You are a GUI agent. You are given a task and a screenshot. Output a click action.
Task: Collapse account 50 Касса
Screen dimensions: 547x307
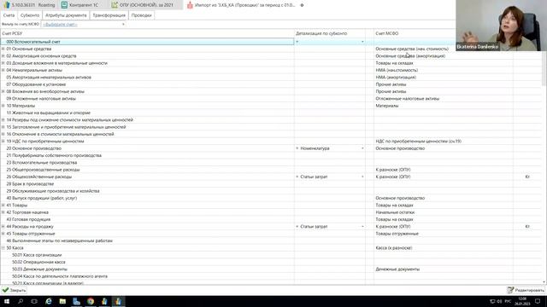3,248
